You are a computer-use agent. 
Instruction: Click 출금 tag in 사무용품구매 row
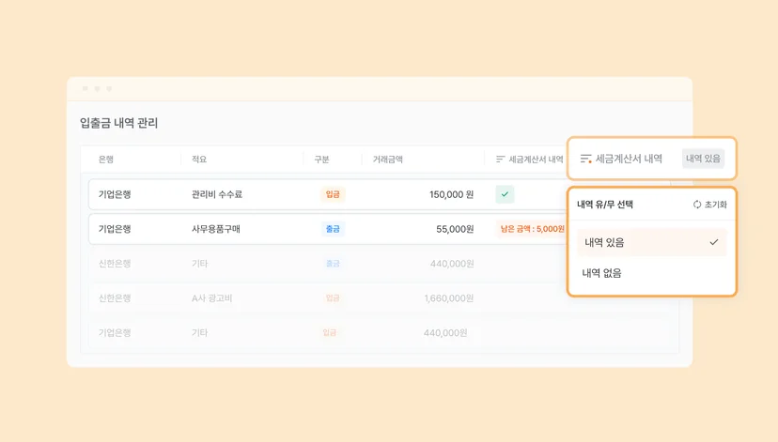[x=333, y=229]
